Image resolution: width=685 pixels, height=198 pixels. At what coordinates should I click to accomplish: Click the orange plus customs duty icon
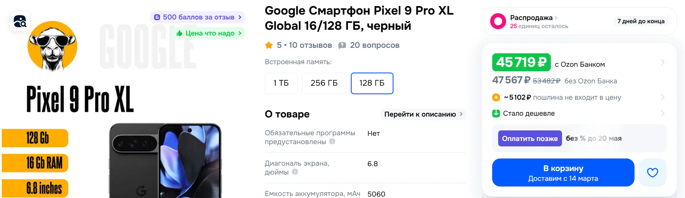496,97
